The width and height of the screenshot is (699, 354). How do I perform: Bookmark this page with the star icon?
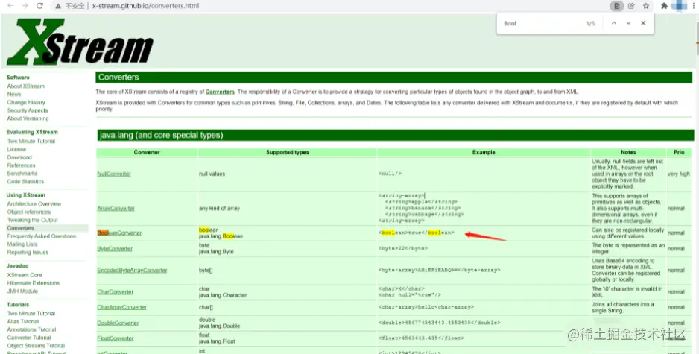(x=646, y=6)
